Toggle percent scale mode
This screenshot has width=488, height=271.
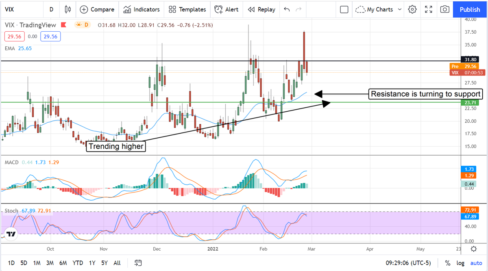[448, 263]
